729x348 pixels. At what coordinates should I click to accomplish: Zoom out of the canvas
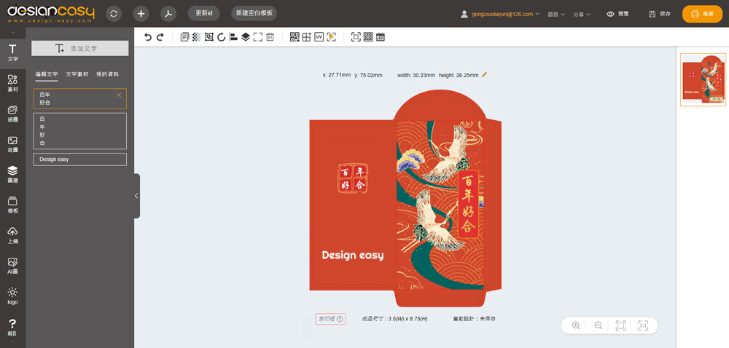(x=599, y=325)
